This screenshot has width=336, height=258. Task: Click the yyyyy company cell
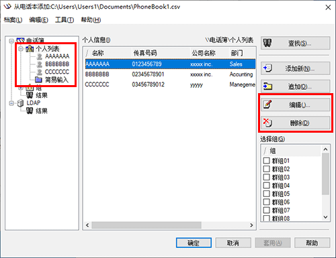pyautogui.click(x=196, y=85)
